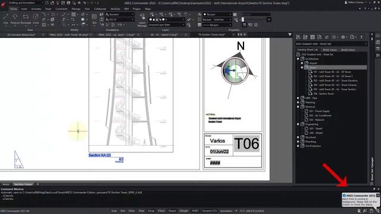Click the filter funnel icon above drawing tabs

point(290,34)
